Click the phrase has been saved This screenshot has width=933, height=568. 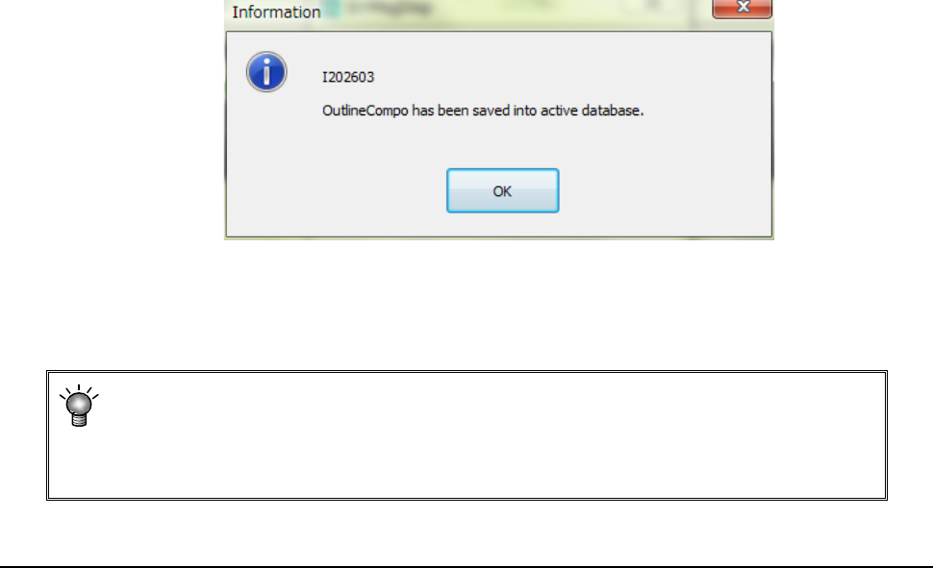click(x=461, y=111)
